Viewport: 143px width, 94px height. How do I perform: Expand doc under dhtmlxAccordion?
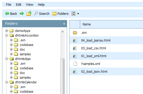[x=11, y=49]
